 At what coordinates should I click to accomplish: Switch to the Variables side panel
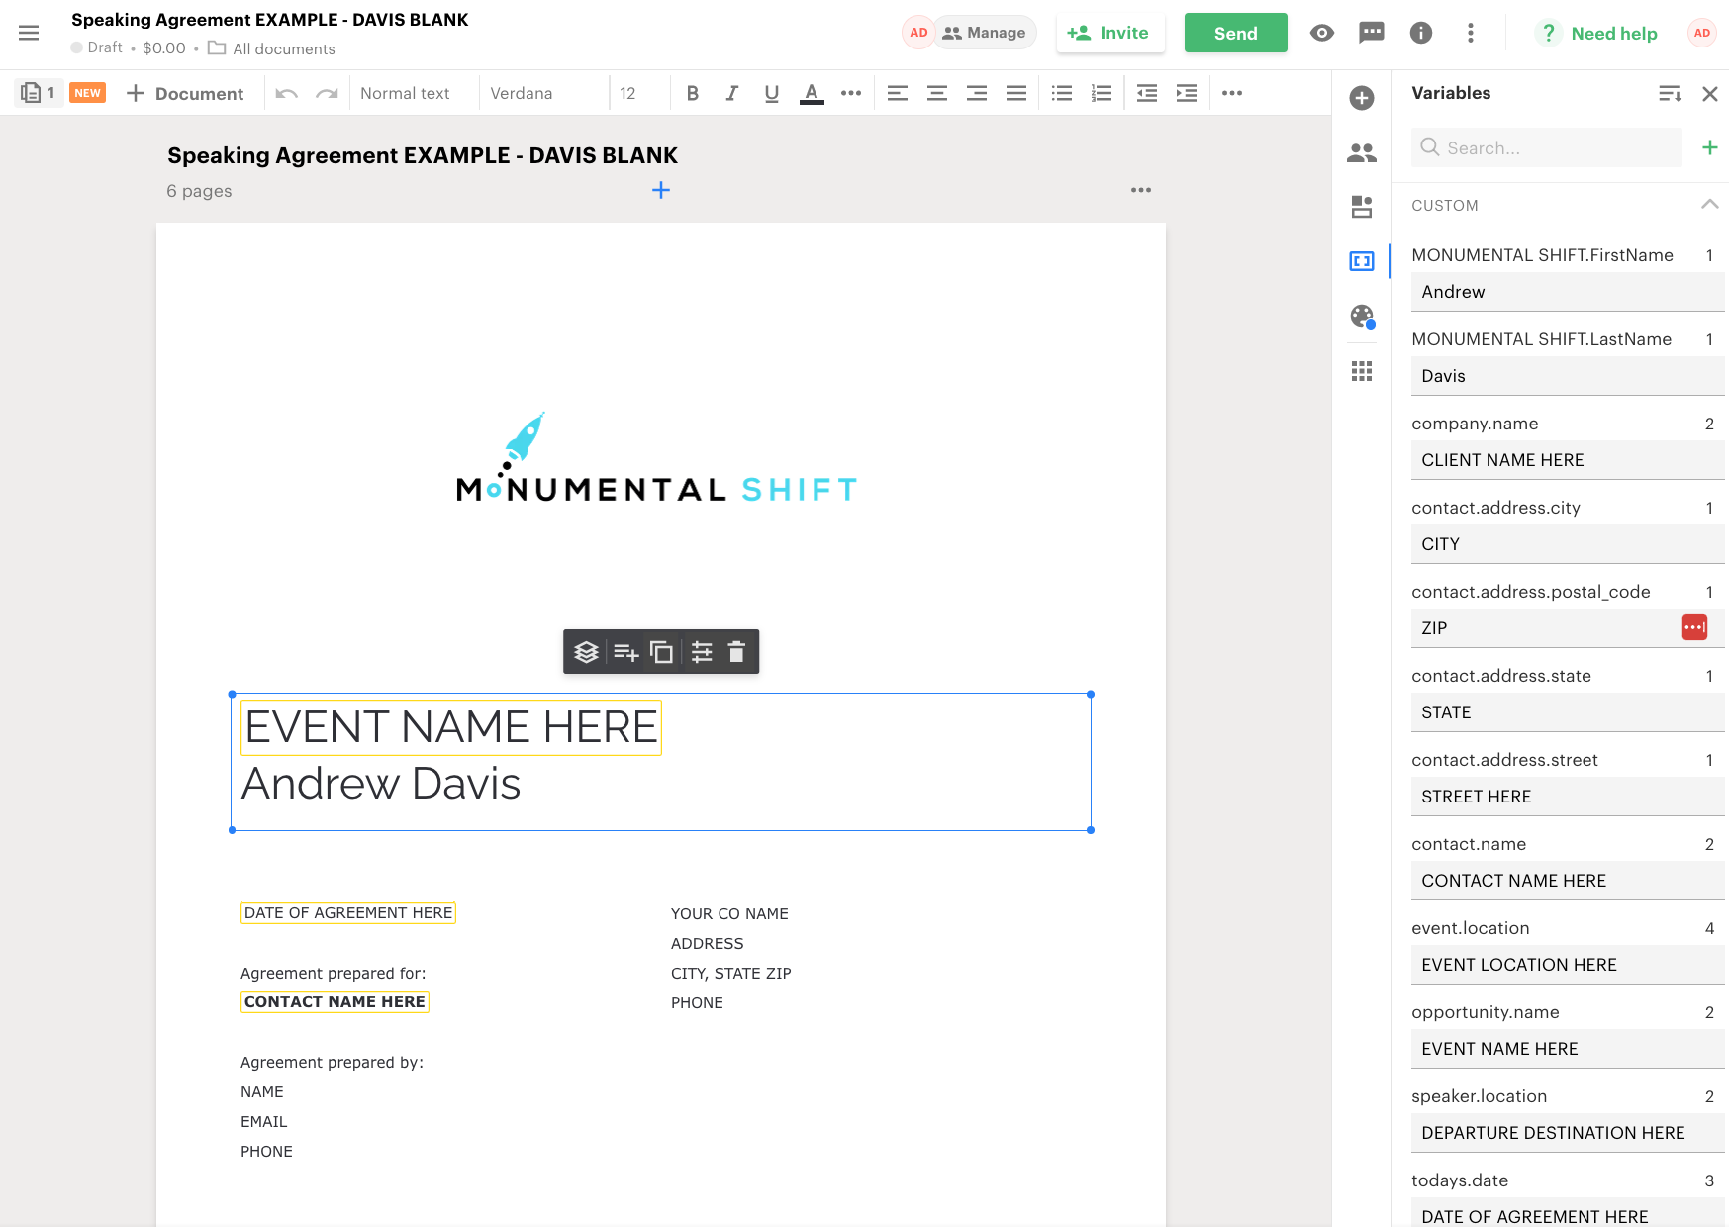(x=1362, y=261)
